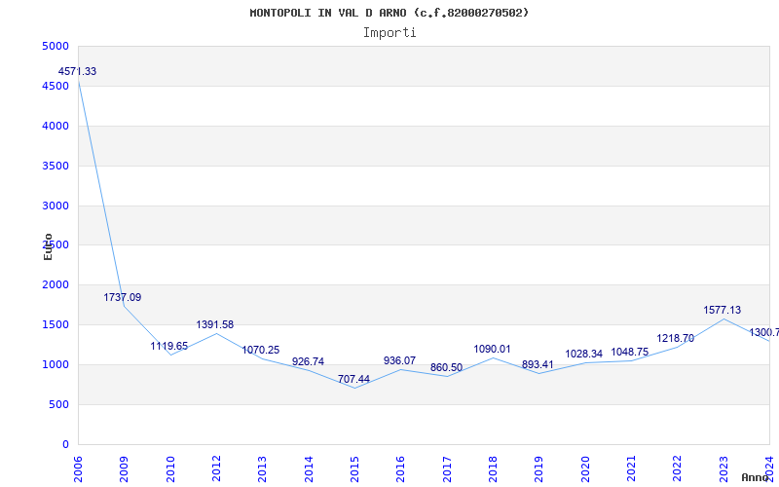Click the y-axis value 5000

tap(56, 46)
